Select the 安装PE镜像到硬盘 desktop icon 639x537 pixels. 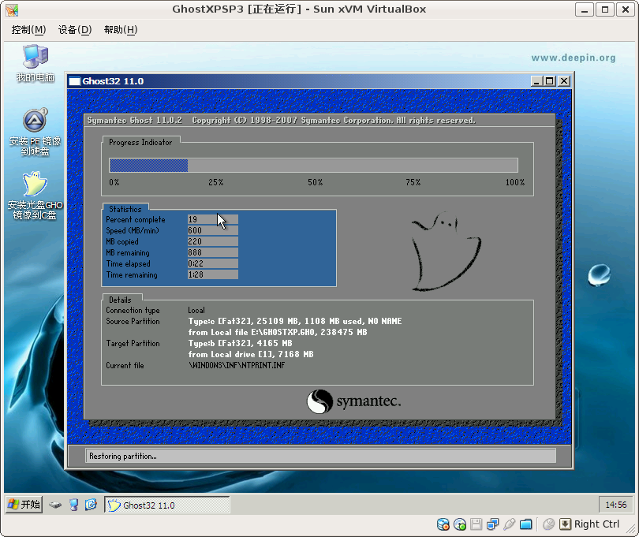click(x=35, y=132)
